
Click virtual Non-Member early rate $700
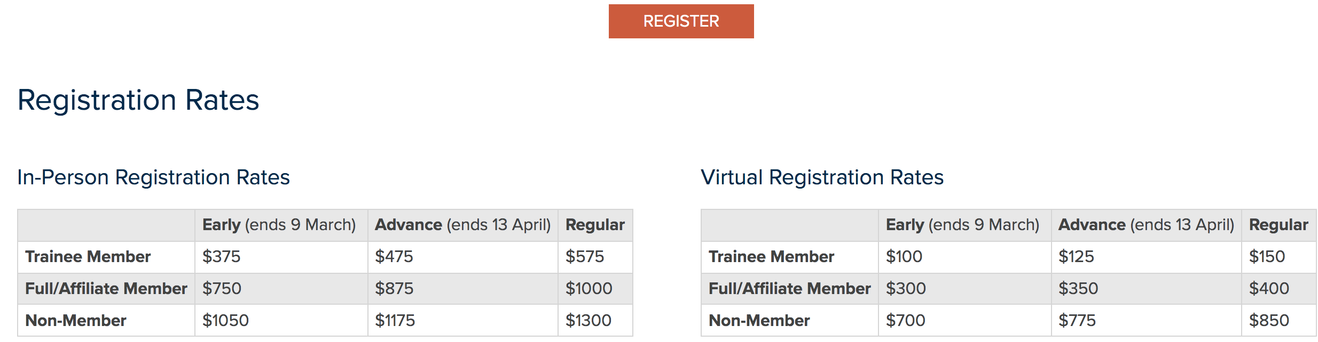pos(905,321)
